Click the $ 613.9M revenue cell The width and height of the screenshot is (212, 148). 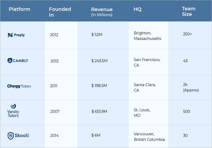(x=99, y=111)
